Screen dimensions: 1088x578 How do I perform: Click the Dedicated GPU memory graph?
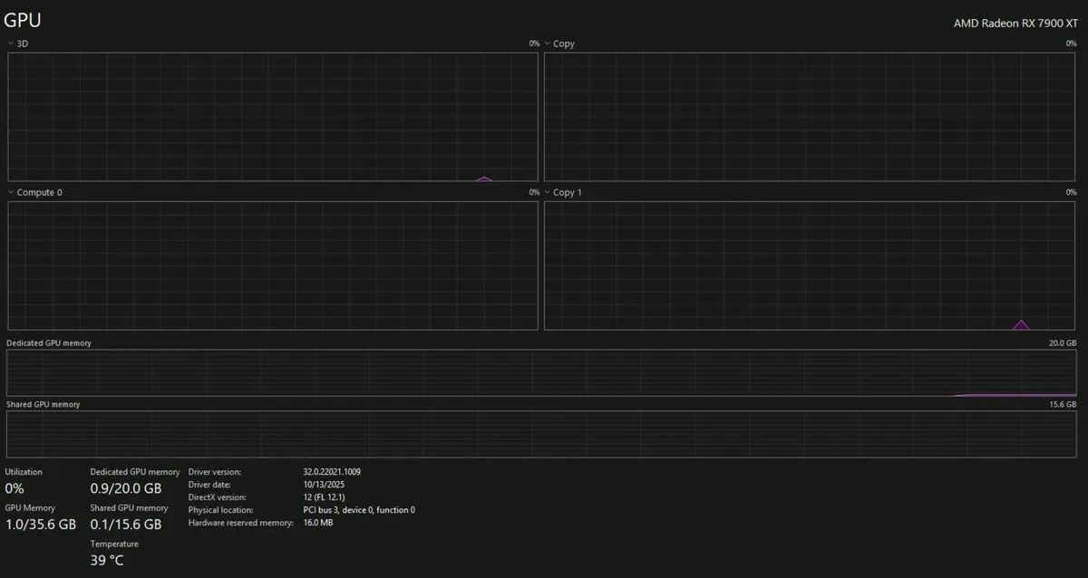coord(542,372)
